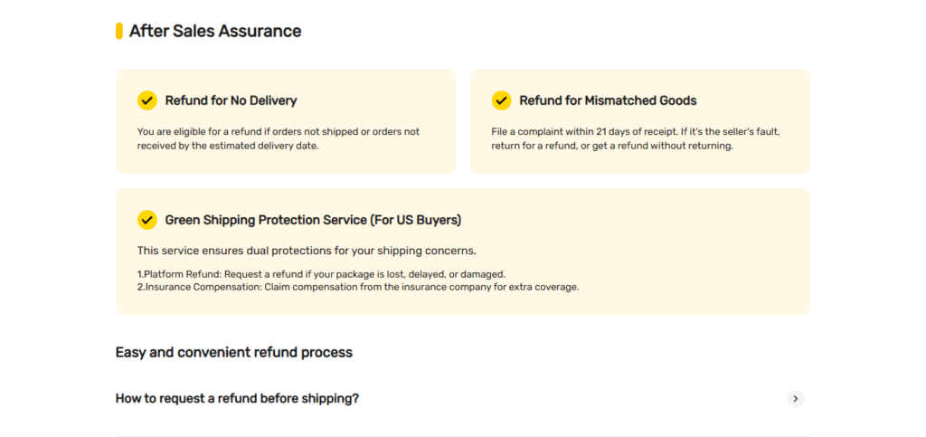Click the Refund for Mismatched Goods card background
This screenshot has height=437, width=926.
640,121
